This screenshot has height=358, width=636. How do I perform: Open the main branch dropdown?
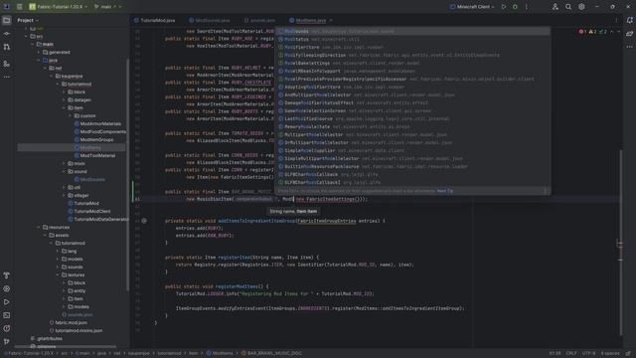point(107,7)
